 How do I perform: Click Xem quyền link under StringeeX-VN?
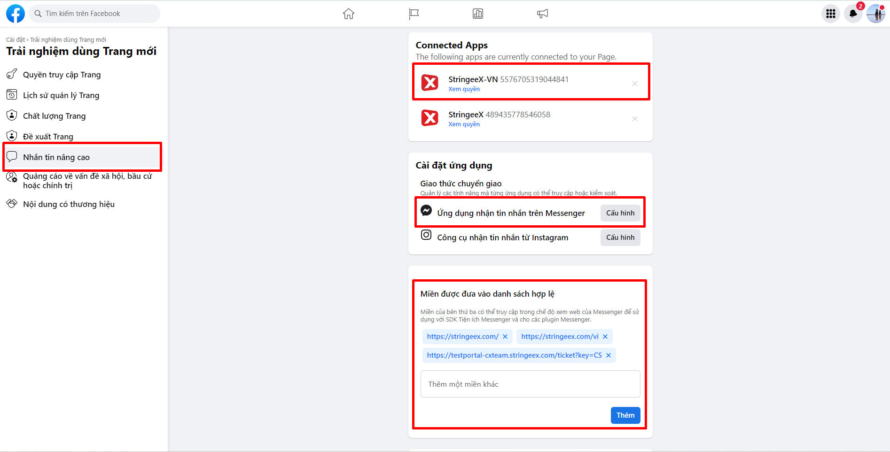(464, 89)
